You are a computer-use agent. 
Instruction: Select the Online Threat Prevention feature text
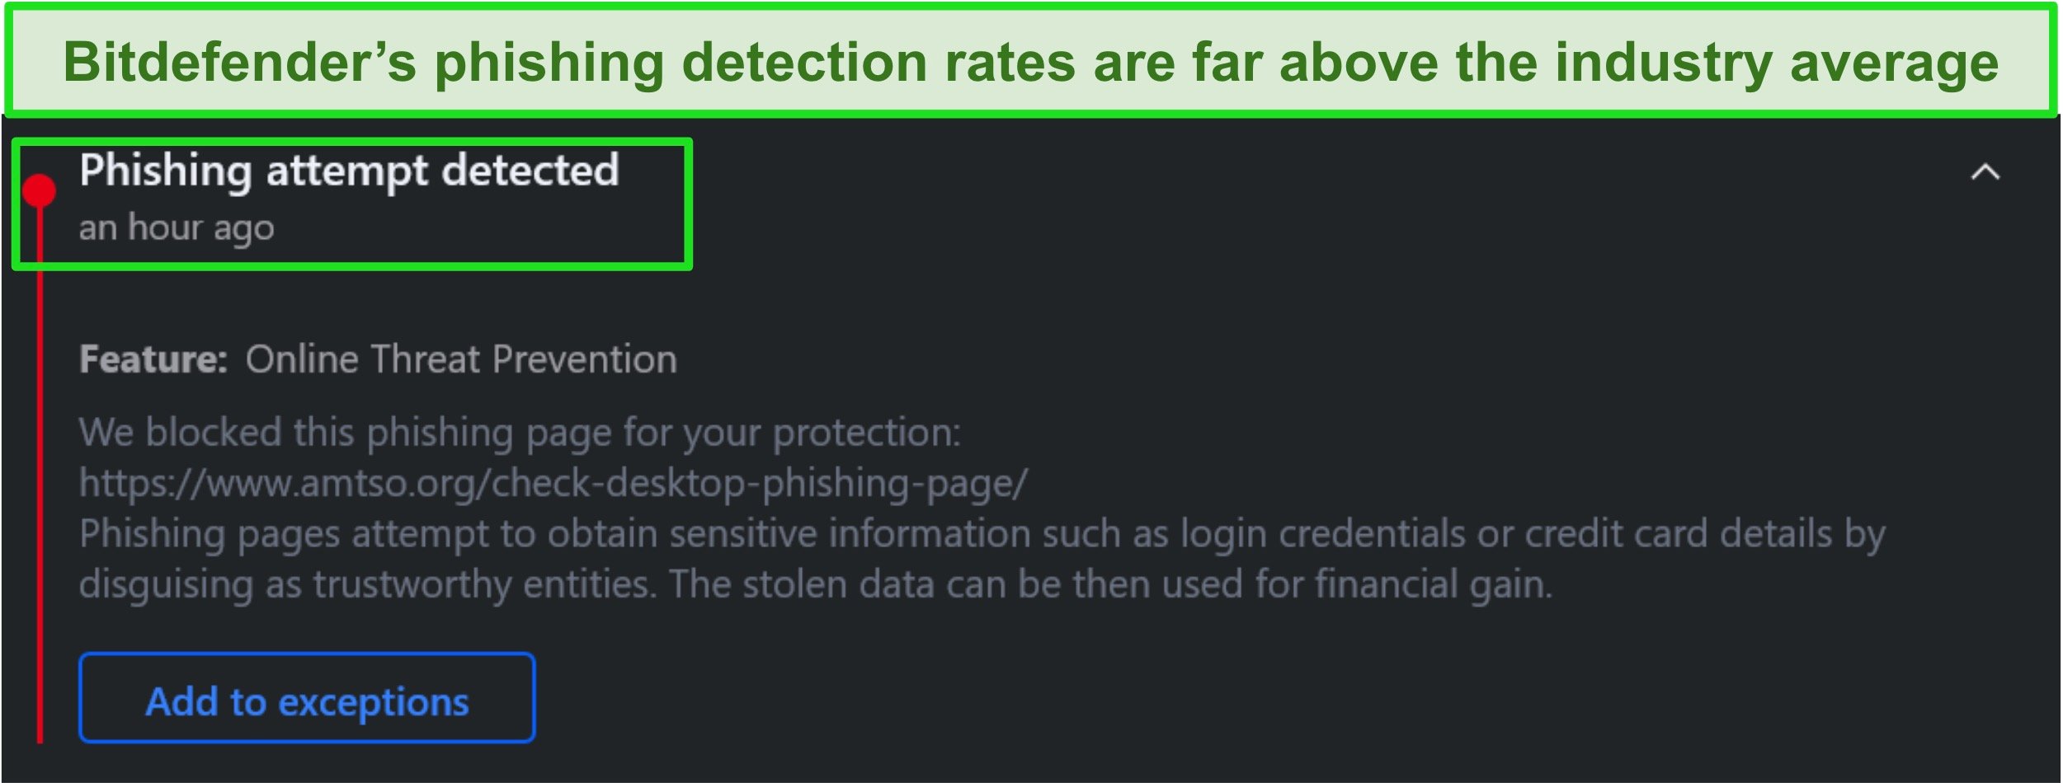pos(461,359)
